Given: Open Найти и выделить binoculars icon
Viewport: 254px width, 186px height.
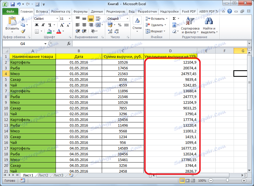Looking at the screenshot, I should [208, 22].
